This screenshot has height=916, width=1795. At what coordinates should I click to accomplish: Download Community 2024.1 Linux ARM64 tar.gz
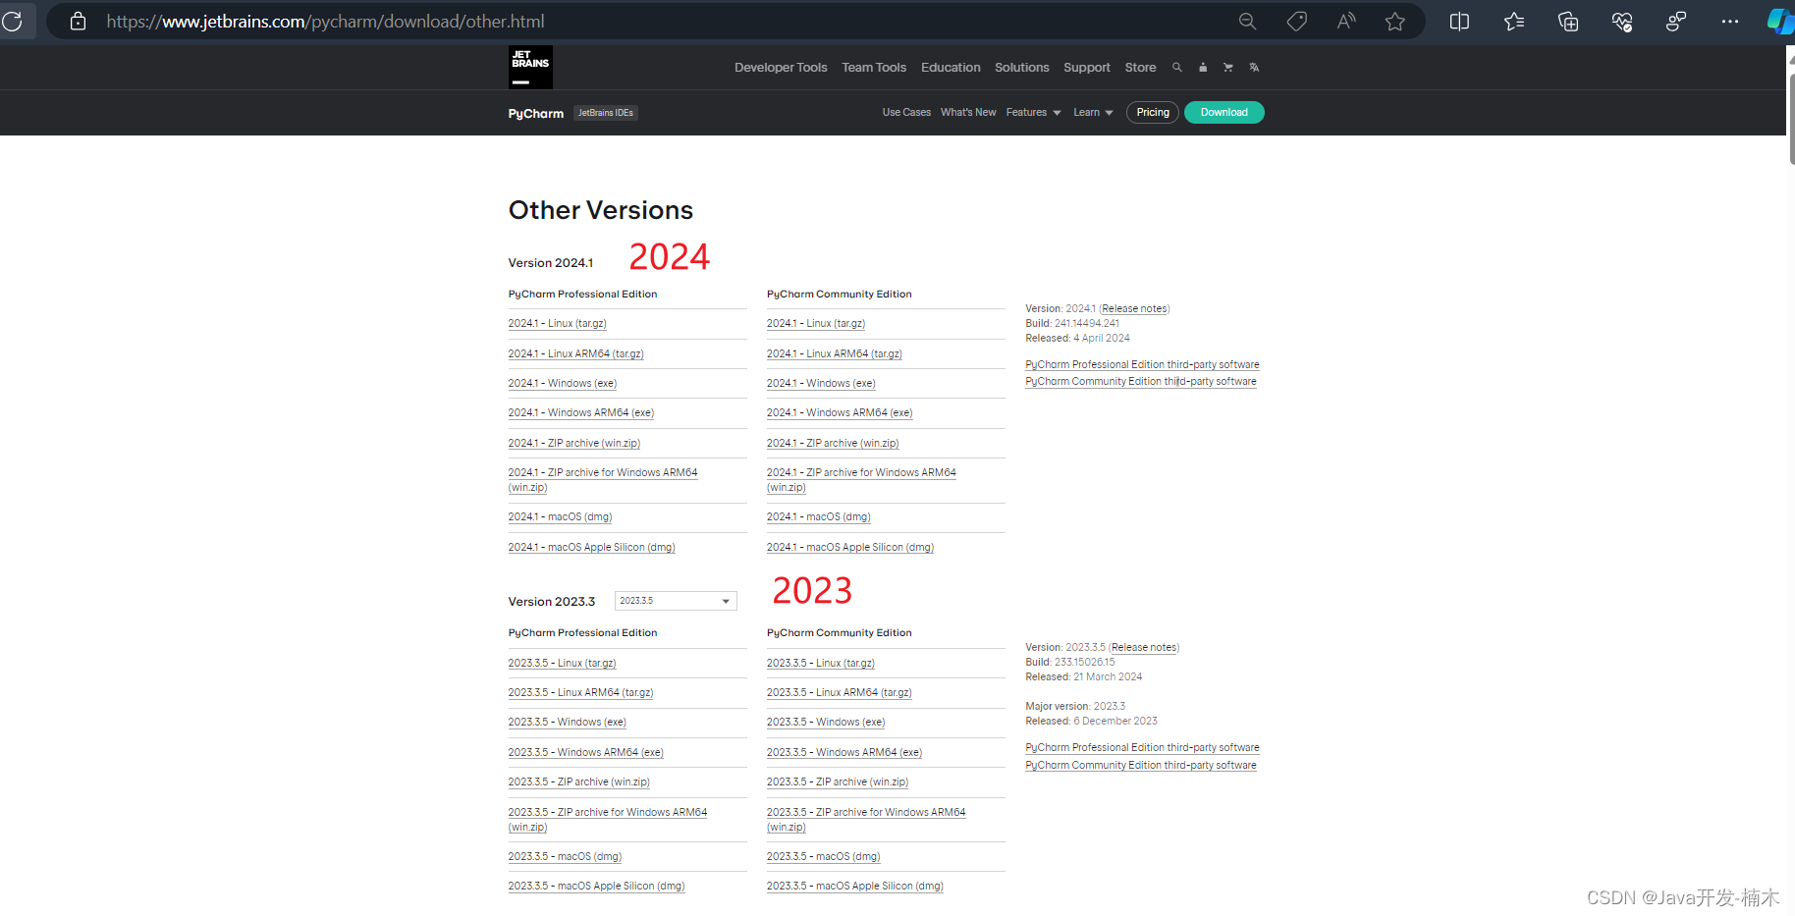point(835,354)
